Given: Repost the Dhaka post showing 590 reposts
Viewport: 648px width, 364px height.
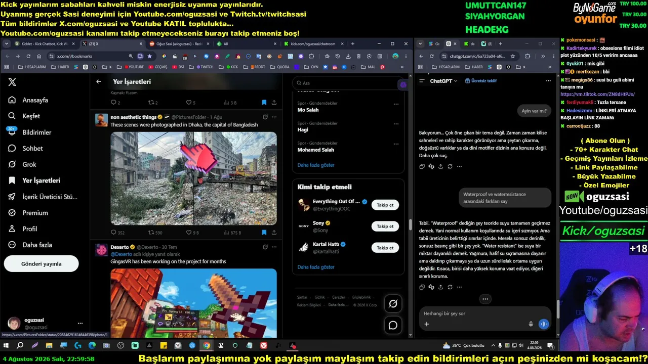Looking at the screenshot, I should click(155, 233).
